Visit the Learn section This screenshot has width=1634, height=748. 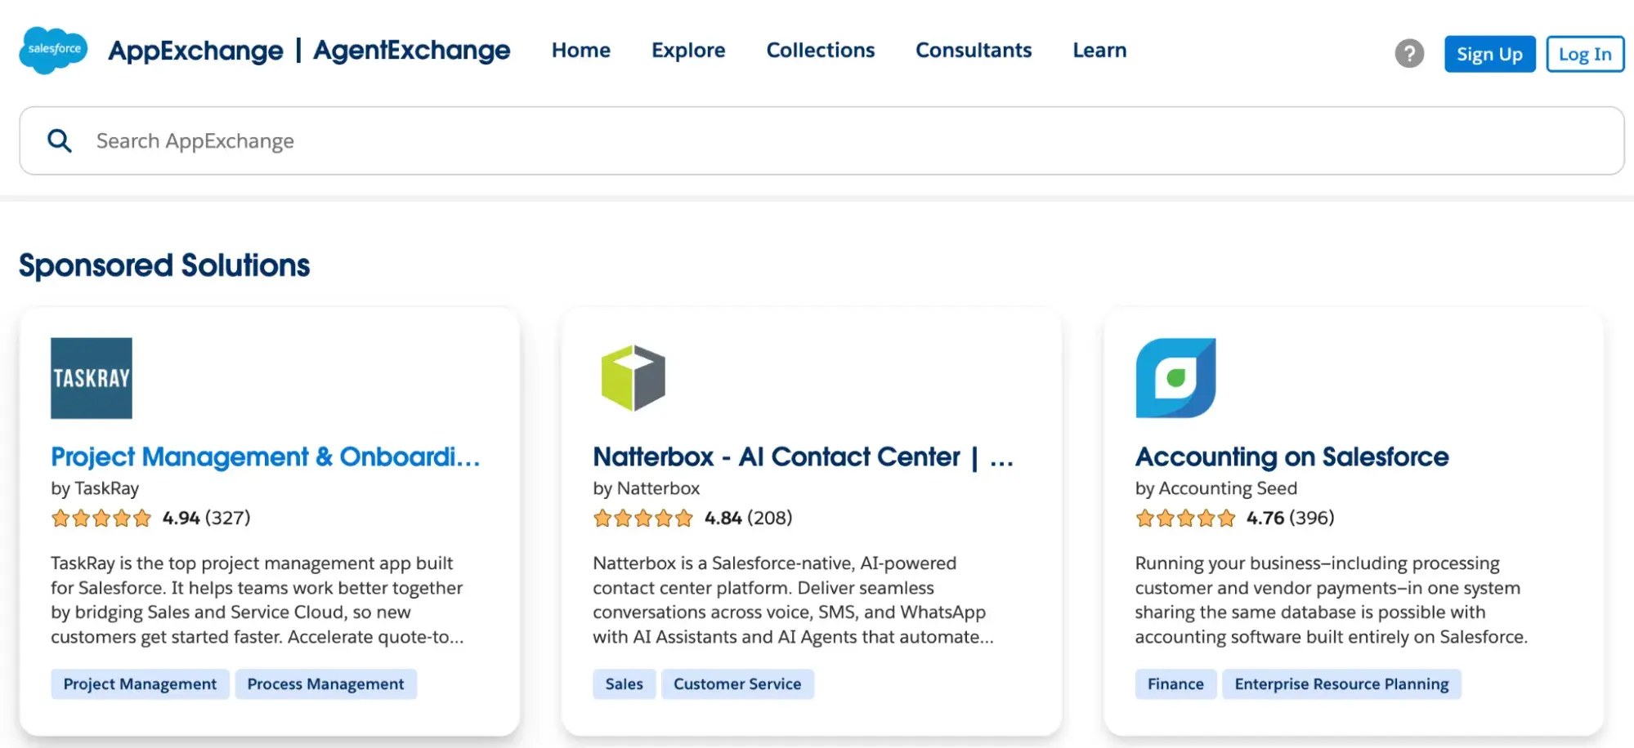point(1099,50)
